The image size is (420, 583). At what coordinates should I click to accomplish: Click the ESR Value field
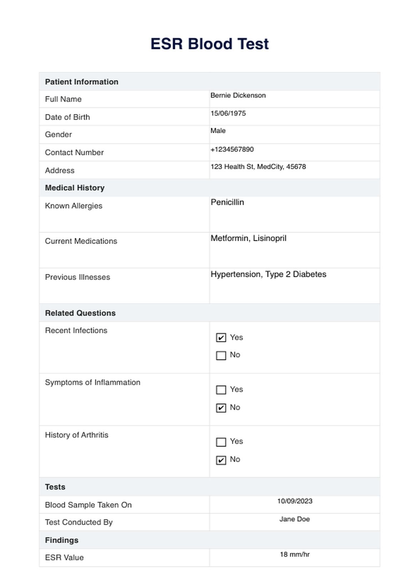pos(294,557)
